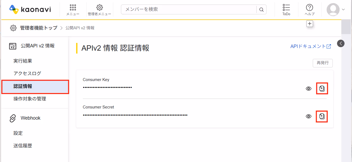This screenshot has width=352, height=162.
Task: Select the Webhook sidebar heading
Action: (x=31, y=118)
